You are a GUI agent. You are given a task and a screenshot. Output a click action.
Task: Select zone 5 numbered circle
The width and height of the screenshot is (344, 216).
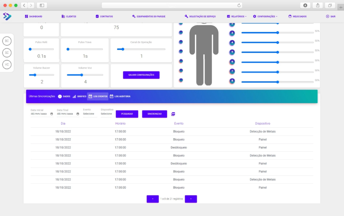pos(232,52)
